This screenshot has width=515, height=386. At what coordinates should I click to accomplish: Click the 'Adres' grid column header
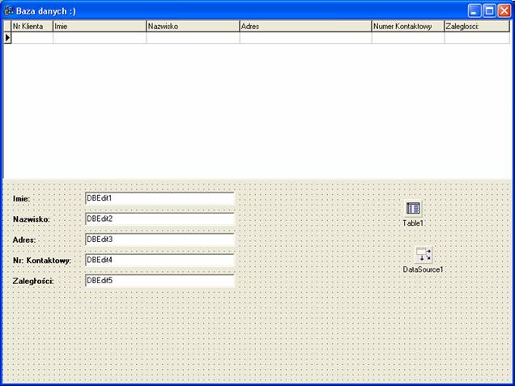pyautogui.click(x=304, y=27)
